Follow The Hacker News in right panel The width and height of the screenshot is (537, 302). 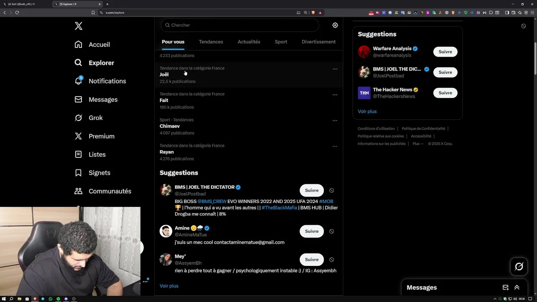coord(445,93)
